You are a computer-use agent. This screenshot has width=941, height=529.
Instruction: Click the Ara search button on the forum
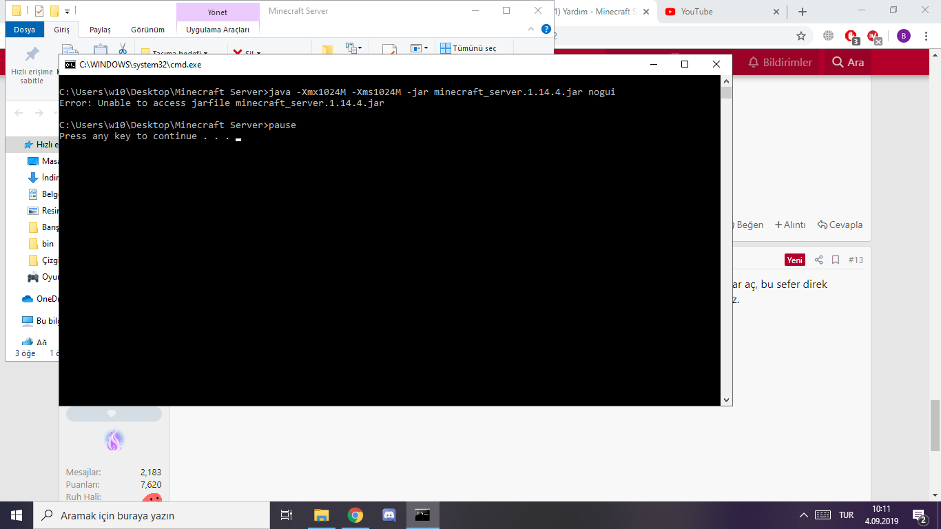click(847, 62)
